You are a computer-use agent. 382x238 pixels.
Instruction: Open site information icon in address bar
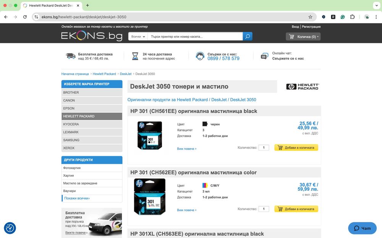pos(36,17)
